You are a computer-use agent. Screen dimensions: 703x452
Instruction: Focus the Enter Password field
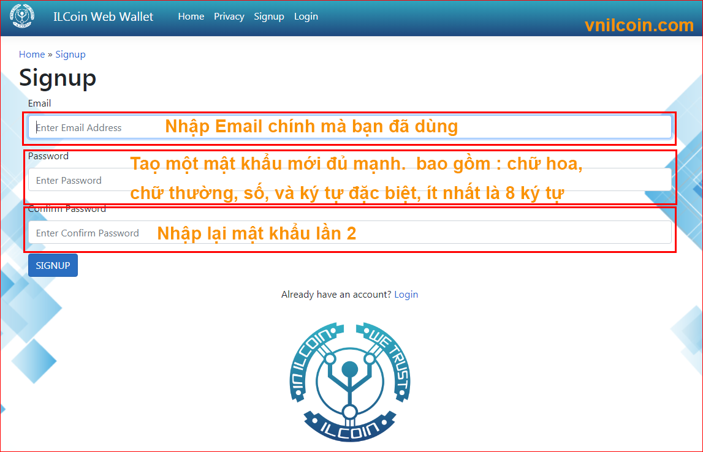coord(350,179)
